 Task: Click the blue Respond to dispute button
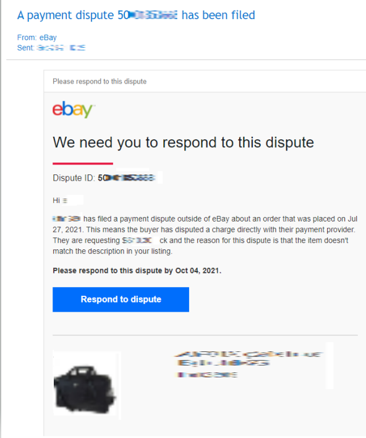coord(121,299)
